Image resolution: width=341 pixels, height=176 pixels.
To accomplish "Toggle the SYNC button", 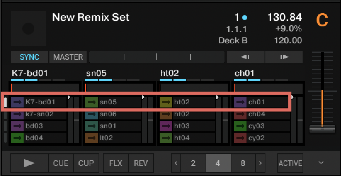I will point(30,57).
